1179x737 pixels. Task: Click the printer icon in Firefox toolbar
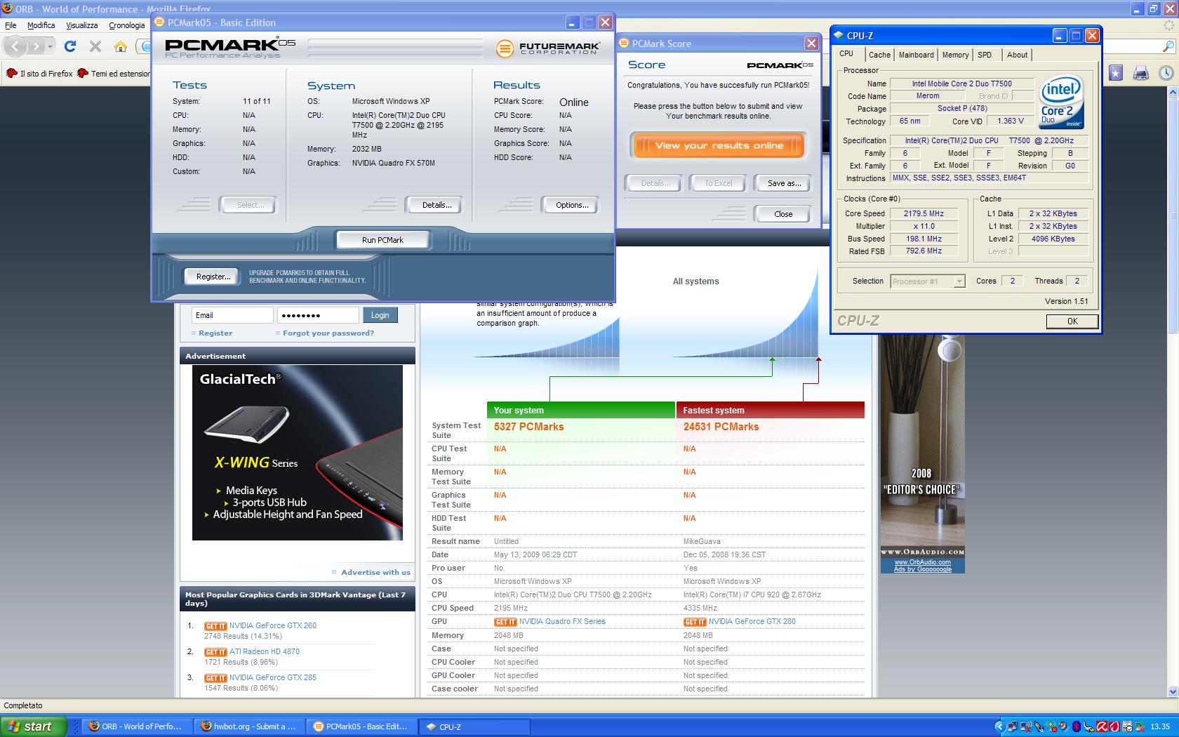click(x=1141, y=72)
